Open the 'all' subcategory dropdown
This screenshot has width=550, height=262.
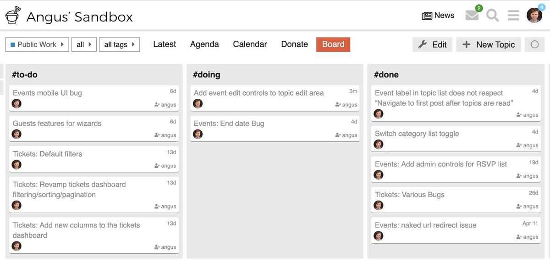coord(84,44)
